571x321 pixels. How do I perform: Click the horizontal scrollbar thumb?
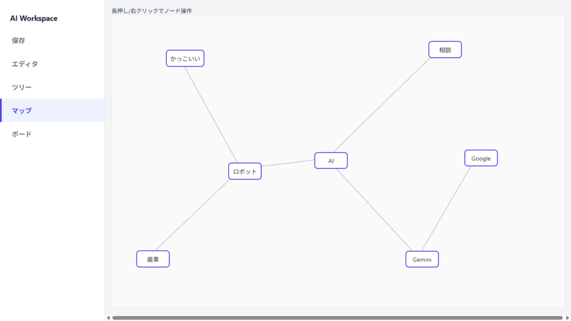pyautogui.click(x=337, y=318)
